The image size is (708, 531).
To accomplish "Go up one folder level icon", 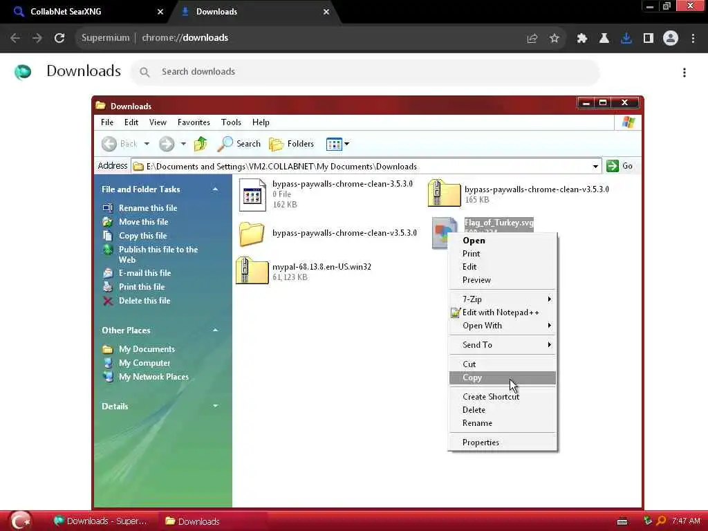I will point(201,144).
